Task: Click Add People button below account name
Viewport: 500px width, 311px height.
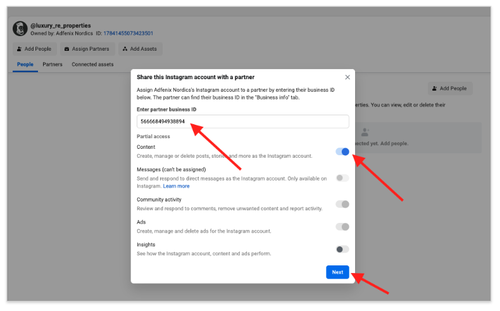Action: [x=34, y=49]
